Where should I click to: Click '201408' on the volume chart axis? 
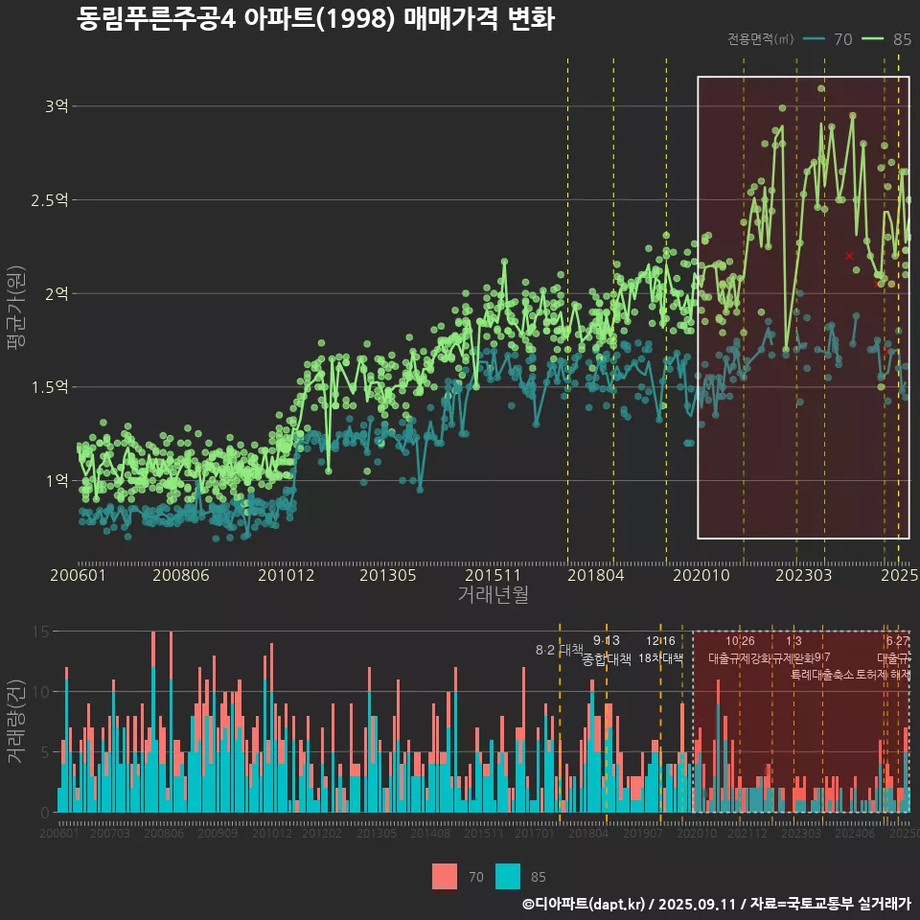click(x=430, y=833)
